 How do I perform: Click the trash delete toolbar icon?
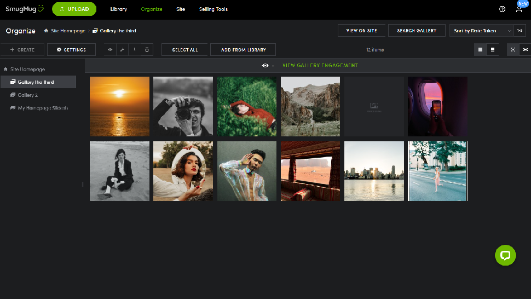click(x=147, y=50)
